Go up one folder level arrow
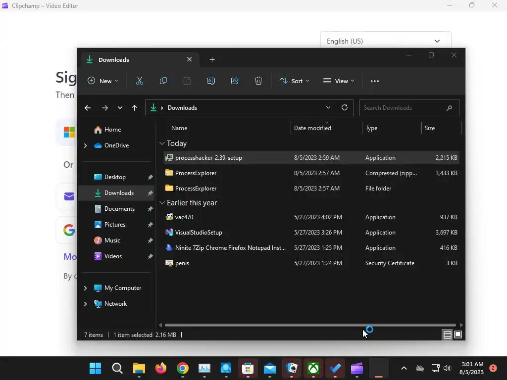Screen dimensions: 507x380 point(135,108)
